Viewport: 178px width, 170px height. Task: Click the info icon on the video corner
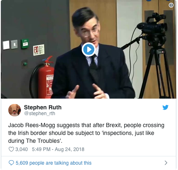[x=171, y=5]
